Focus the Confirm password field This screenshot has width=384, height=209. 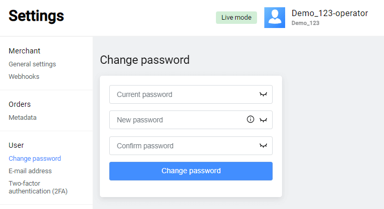182,146
